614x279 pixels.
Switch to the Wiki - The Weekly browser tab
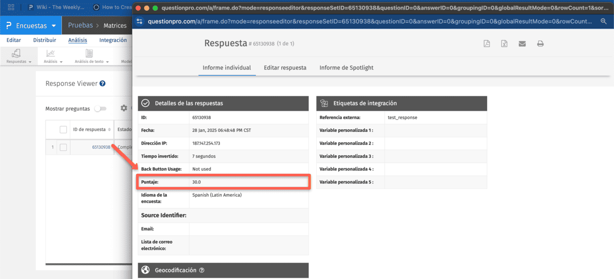coord(56,7)
